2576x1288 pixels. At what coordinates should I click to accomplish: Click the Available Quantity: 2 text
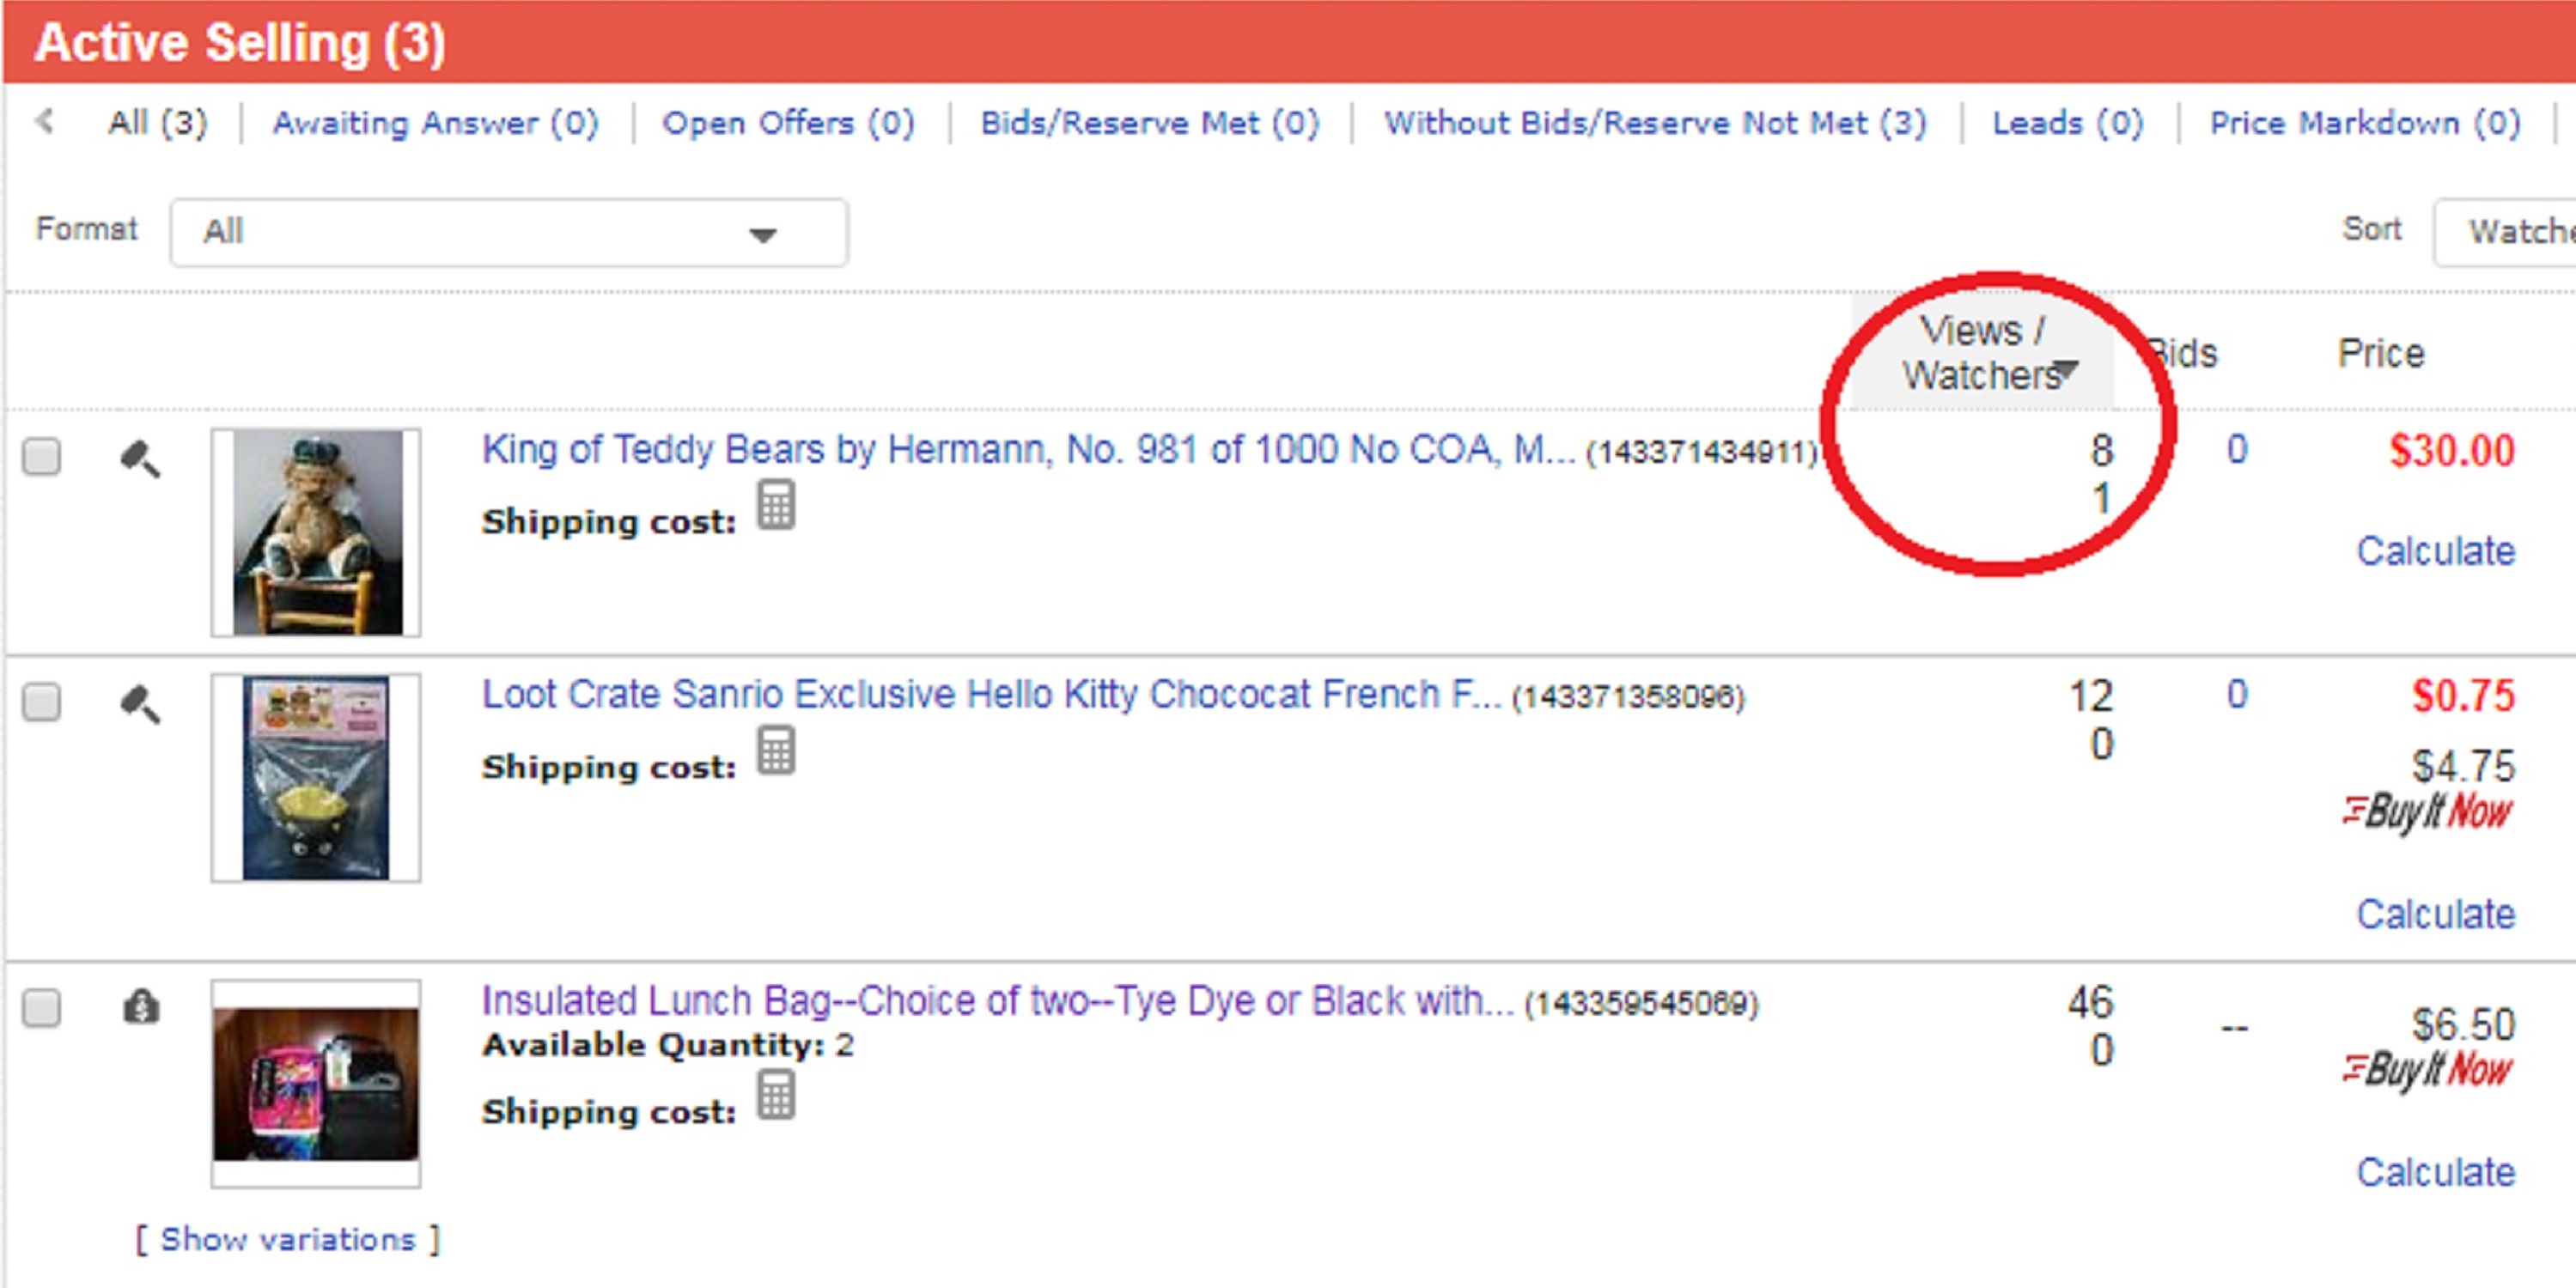click(668, 1046)
